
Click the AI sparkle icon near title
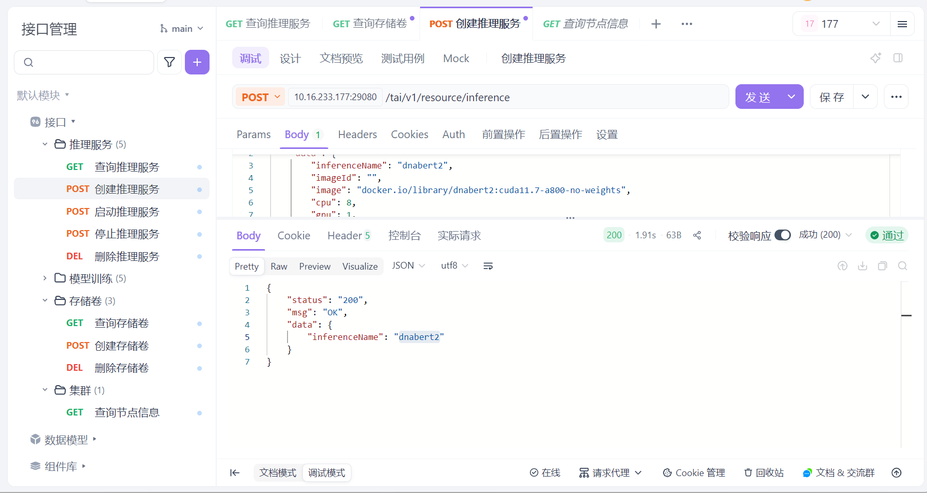coord(876,58)
